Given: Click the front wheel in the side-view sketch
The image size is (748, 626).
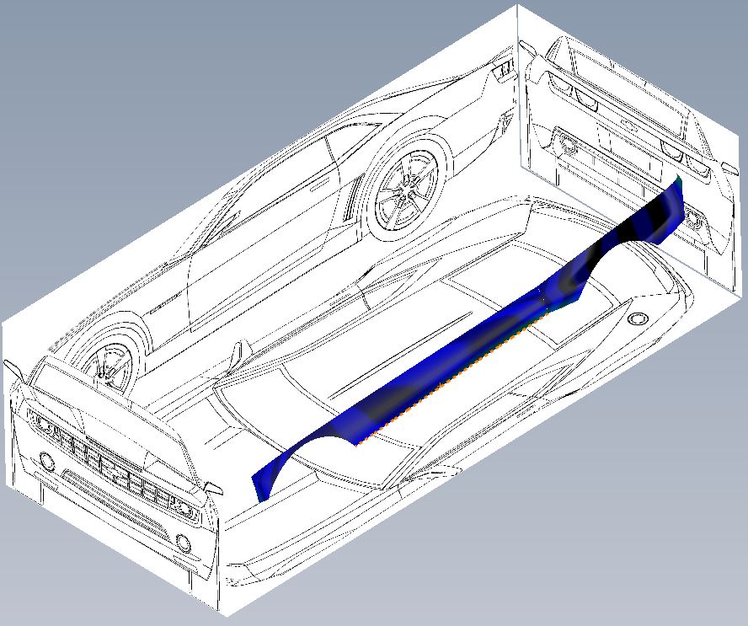Looking at the screenshot, I should tap(108, 362).
